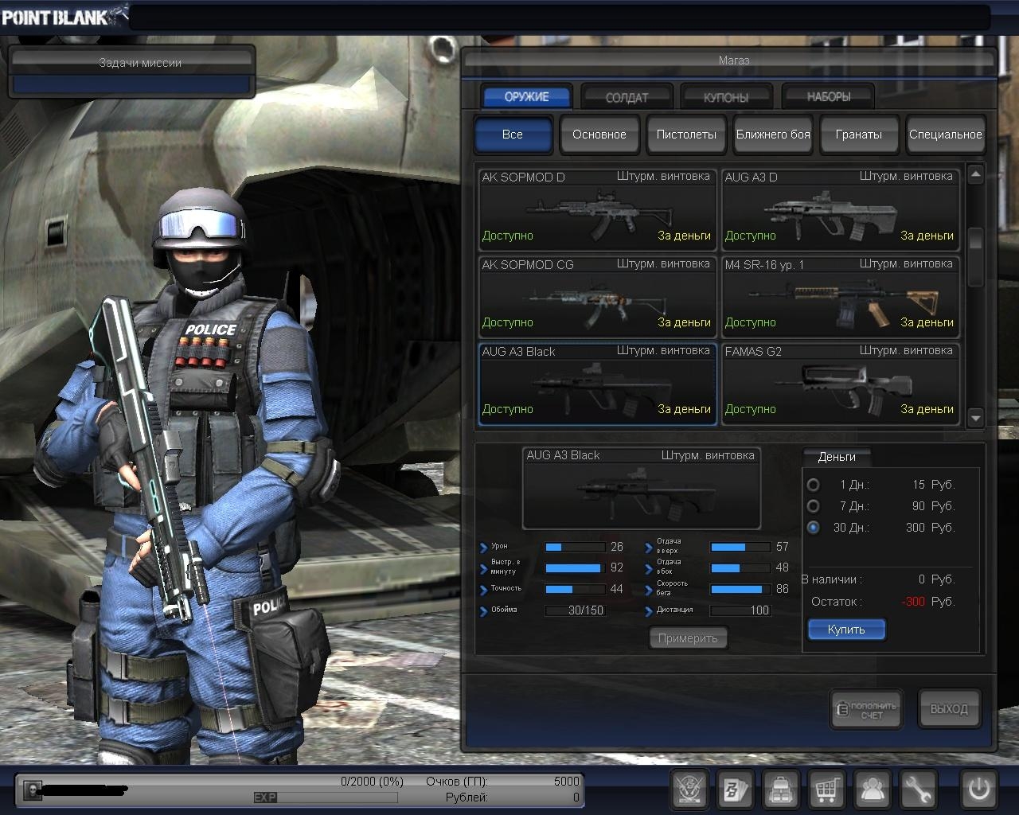Open the backpack inventory icon
Viewport: 1019px width, 815px height.
[781, 790]
